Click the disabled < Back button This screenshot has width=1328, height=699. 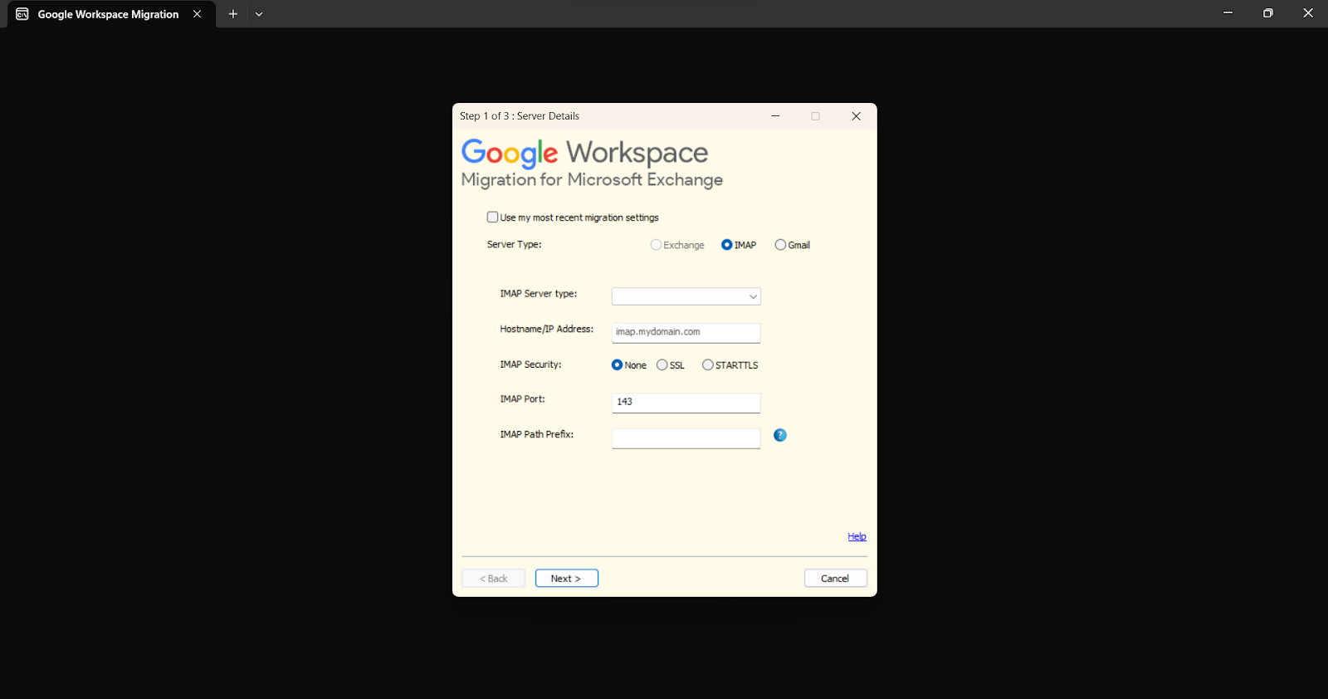tap(493, 579)
